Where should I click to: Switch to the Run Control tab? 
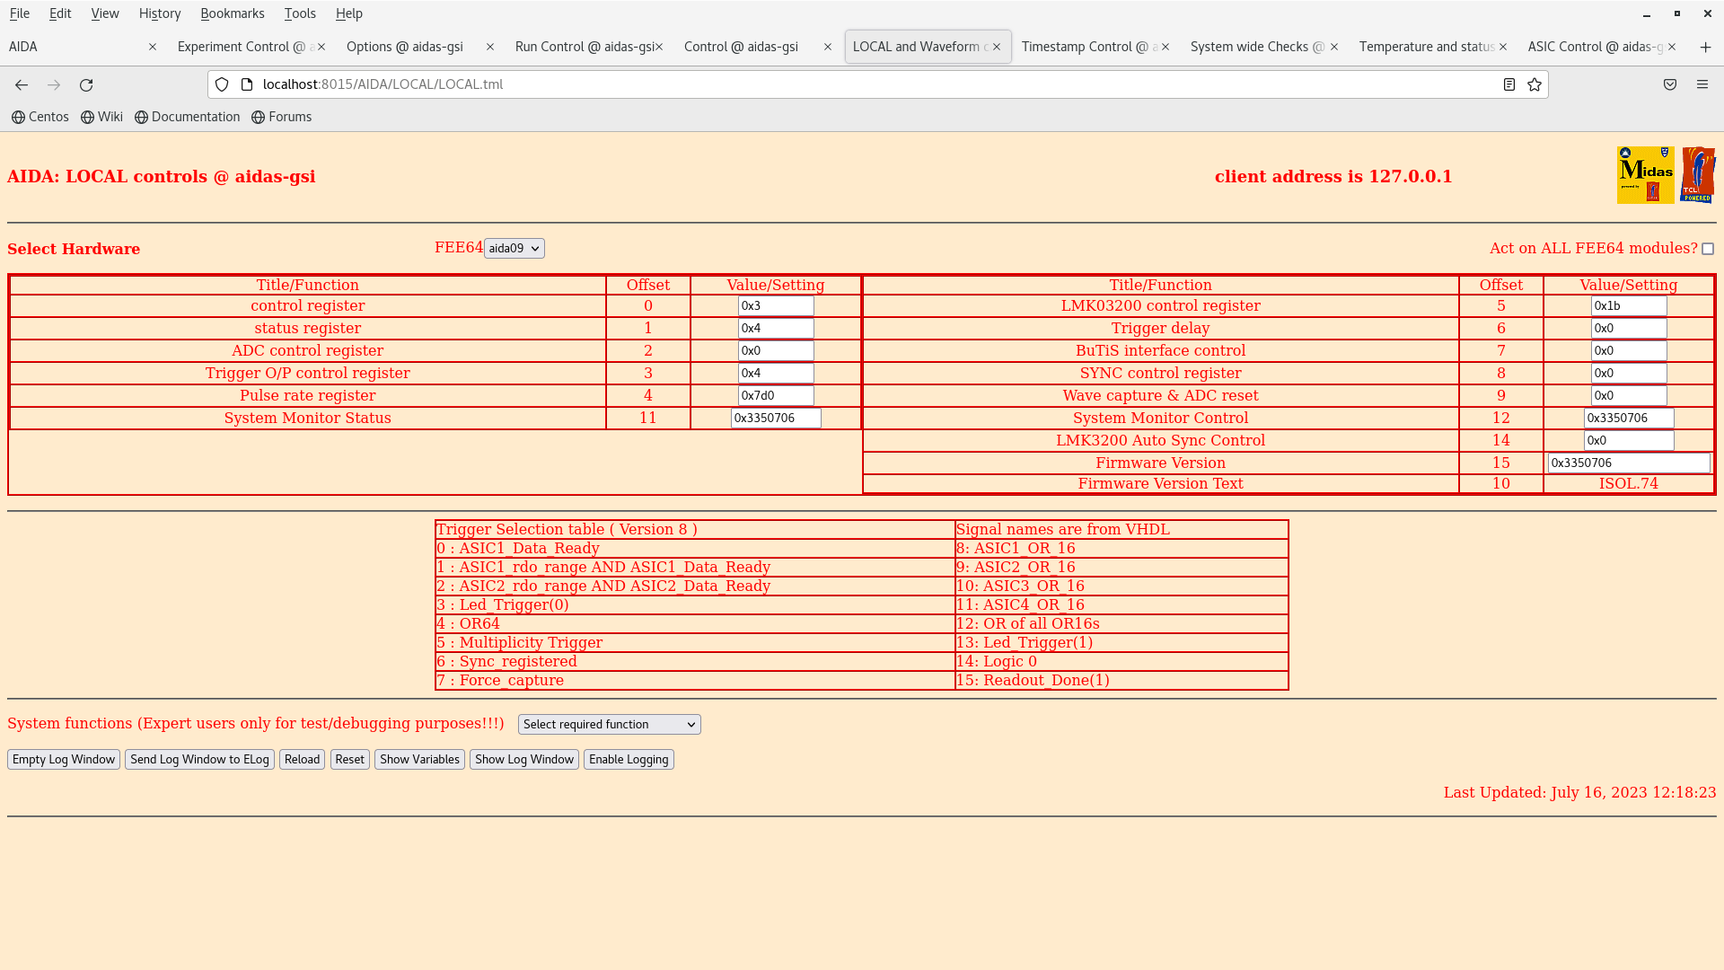point(584,47)
